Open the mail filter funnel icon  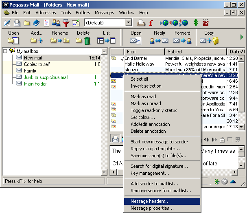point(66,23)
